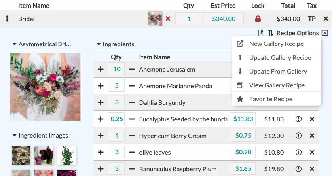Remove the Bridal thumbnail with red X
The height and width of the screenshot is (176, 332).
(x=168, y=19)
